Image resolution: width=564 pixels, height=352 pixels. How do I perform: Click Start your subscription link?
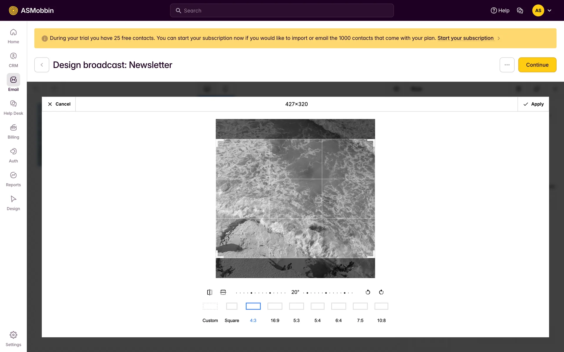(x=465, y=38)
